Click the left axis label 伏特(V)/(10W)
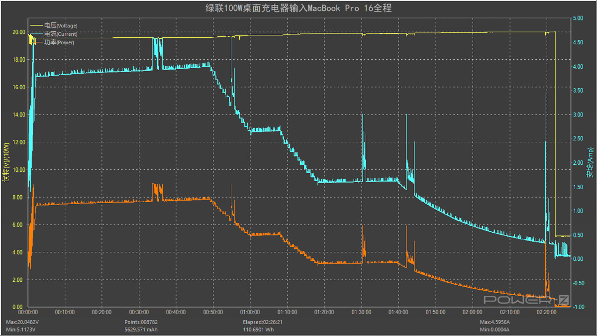 coord(6,162)
